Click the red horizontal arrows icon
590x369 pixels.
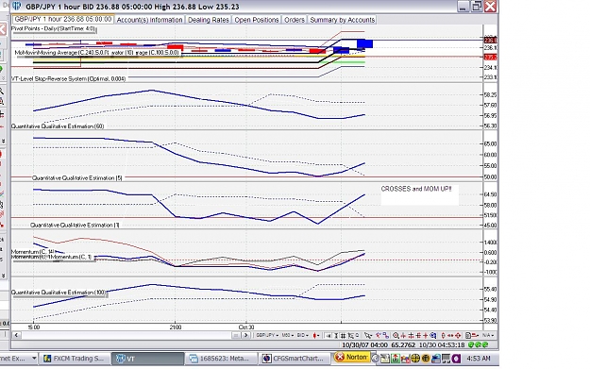click(x=450, y=336)
